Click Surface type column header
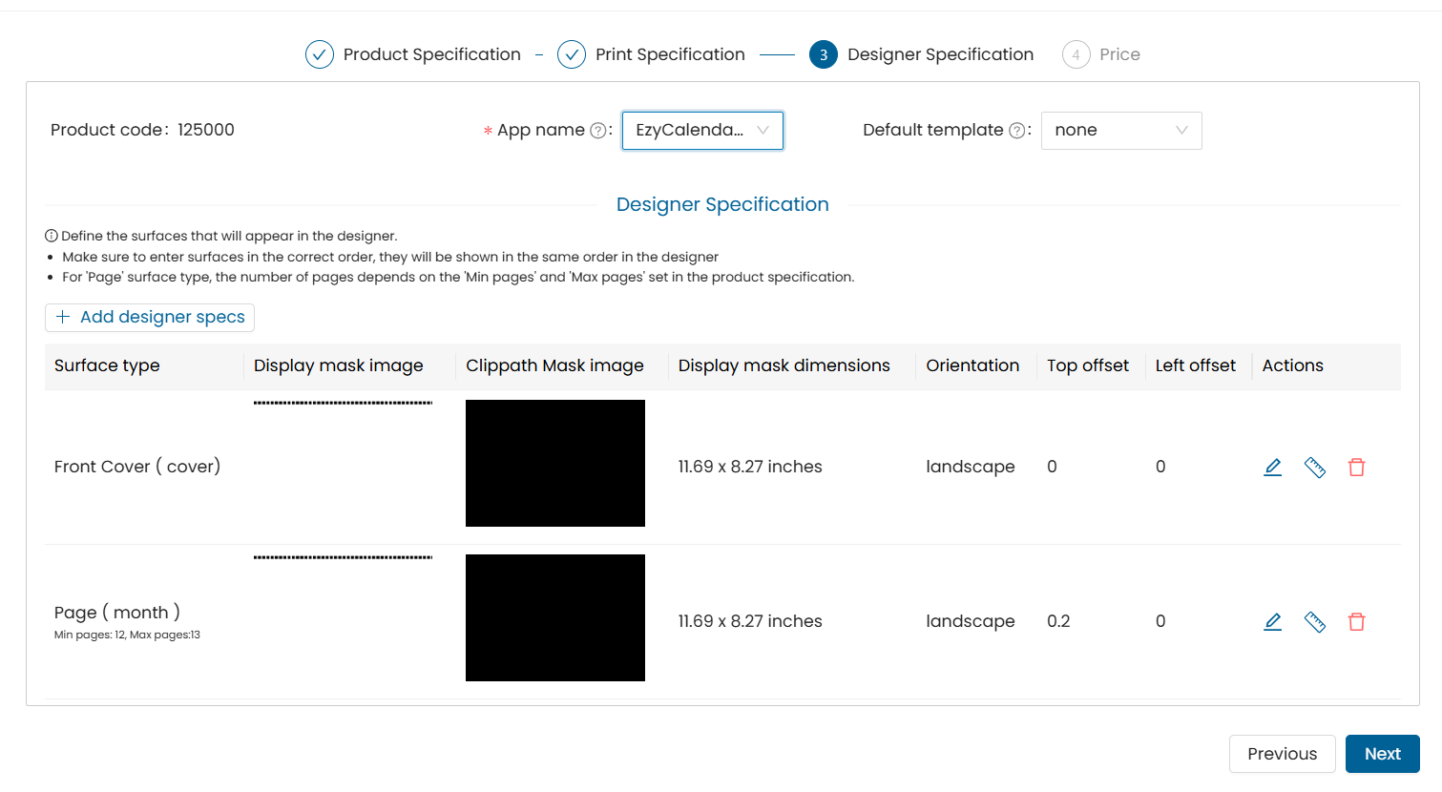The image size is (1442, 792). [107, 365]
